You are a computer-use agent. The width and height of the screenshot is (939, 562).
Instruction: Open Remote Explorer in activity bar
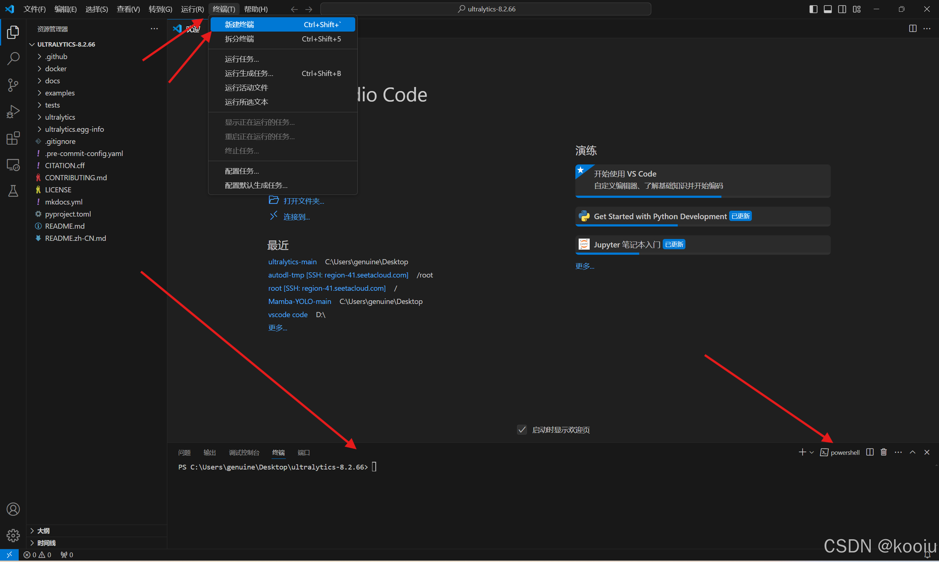pyautogui.click(x=13, y=165)
